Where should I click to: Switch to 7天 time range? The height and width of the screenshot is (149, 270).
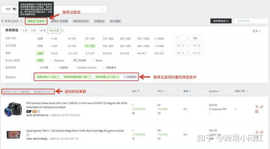tap(33, 31)
